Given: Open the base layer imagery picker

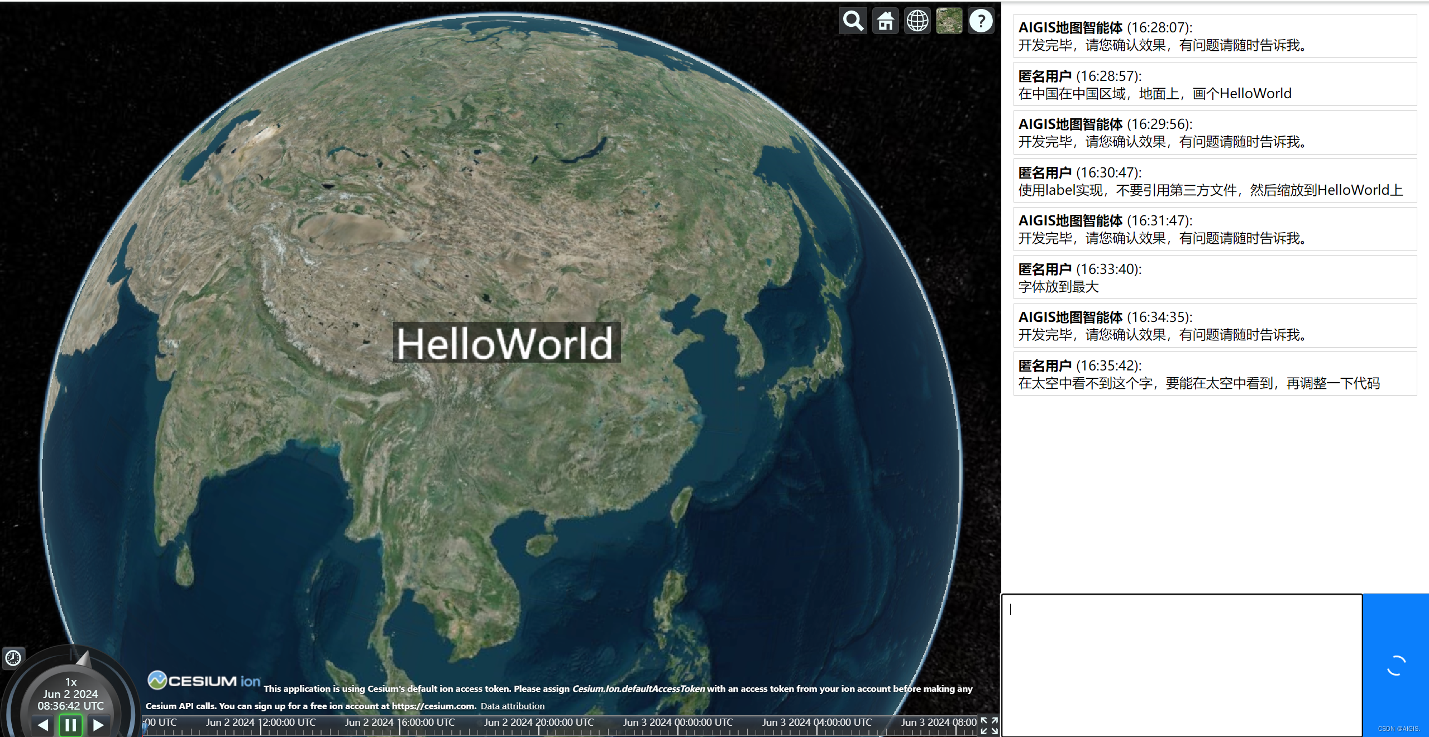Looking at the screenshot, I should pos(949,21).
